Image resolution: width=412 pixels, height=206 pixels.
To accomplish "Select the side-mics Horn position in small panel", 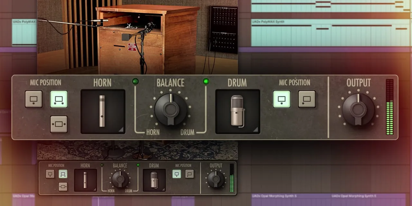I will click(63, 187).
